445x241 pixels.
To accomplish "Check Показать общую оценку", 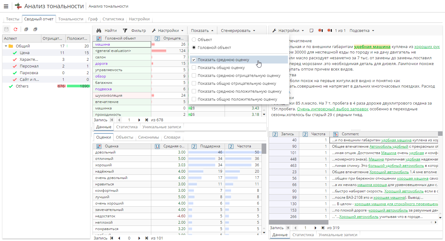I will coord(194,68).
